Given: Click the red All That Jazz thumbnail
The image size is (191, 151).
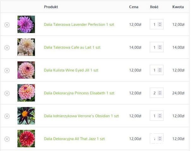Looking at the screenshot, I should 26,138.
